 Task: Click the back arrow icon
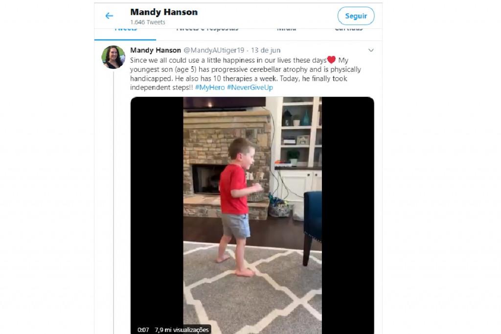tap(109, 16)
